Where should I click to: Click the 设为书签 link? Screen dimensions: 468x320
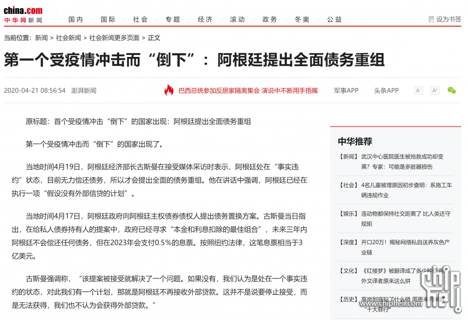448,19
